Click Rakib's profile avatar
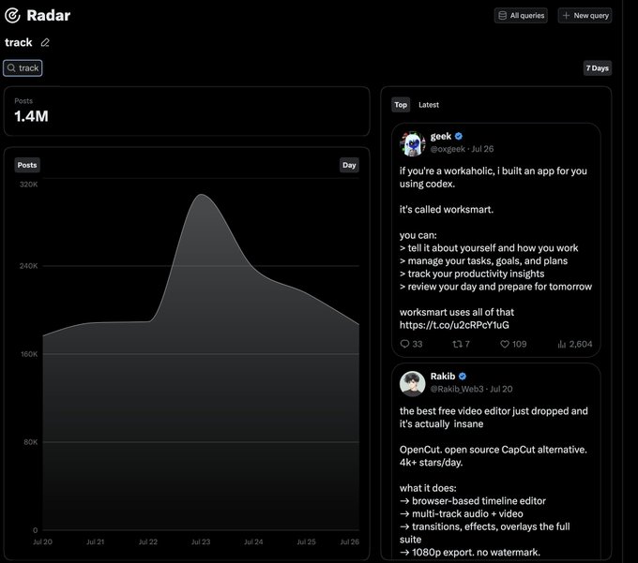 tap(413, 383)
